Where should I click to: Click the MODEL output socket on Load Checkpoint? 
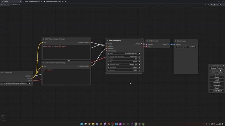coord(32,76)
